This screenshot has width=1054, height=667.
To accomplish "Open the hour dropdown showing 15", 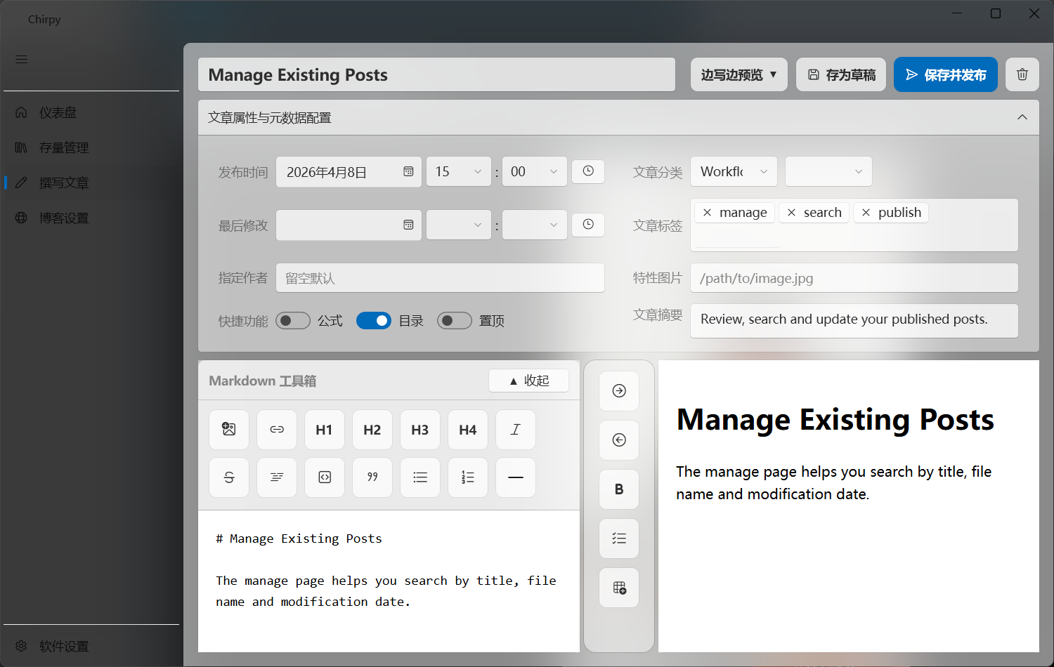I will [458, 171].
